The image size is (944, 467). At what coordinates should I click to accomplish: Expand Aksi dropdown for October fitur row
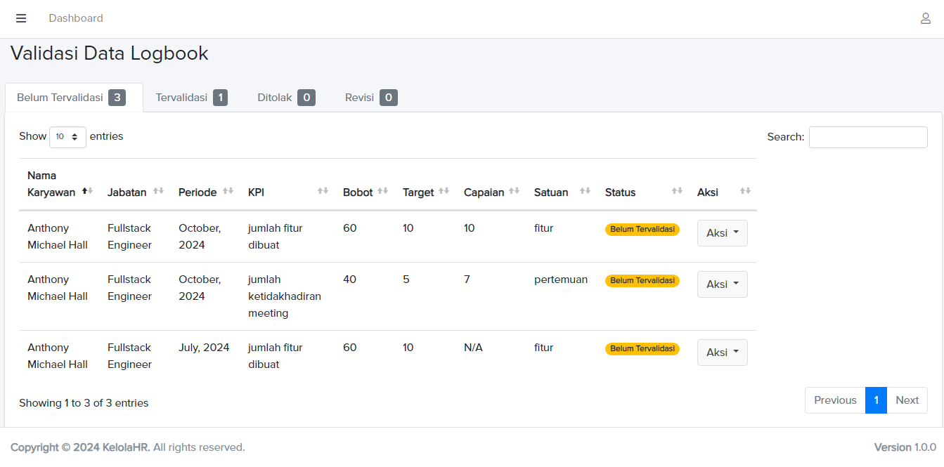click(x=722, y=233)
